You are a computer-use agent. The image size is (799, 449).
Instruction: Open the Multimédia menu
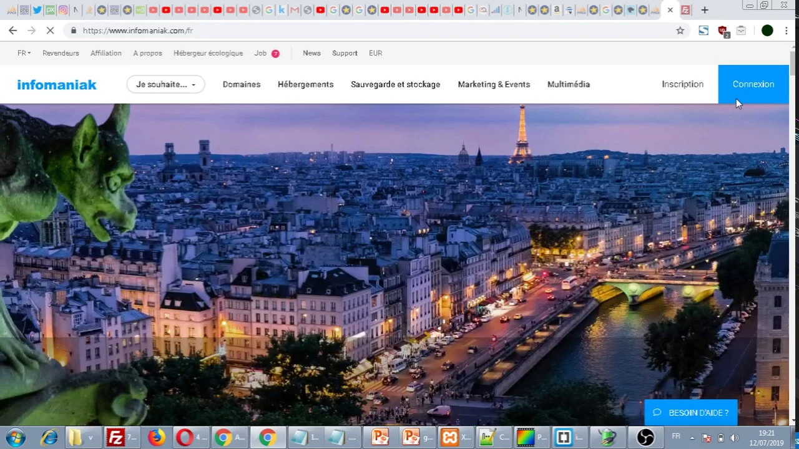click(x=569, y=84)
